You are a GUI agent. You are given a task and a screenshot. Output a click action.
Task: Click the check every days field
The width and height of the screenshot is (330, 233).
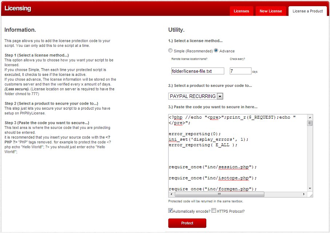tap(240, 71)
